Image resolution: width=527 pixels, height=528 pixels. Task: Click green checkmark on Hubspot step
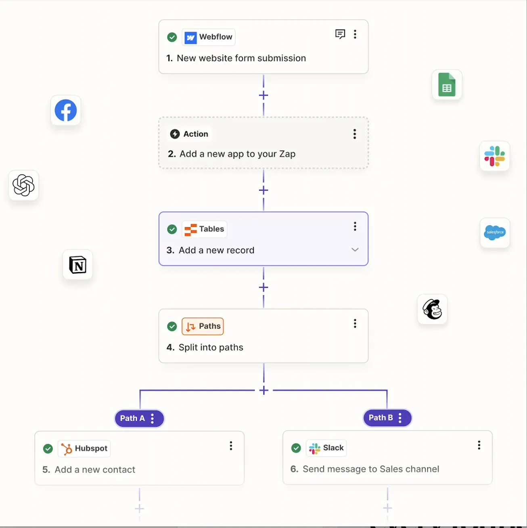tap(48, 448)
